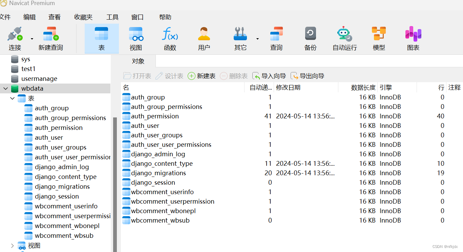463x252 pixels.
Task: Select django_migrations in the sidebar tree
Action: coord(62,187)
